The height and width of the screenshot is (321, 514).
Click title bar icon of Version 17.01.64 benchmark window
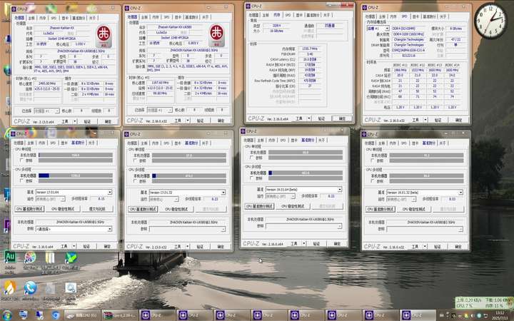click(13, 133)
